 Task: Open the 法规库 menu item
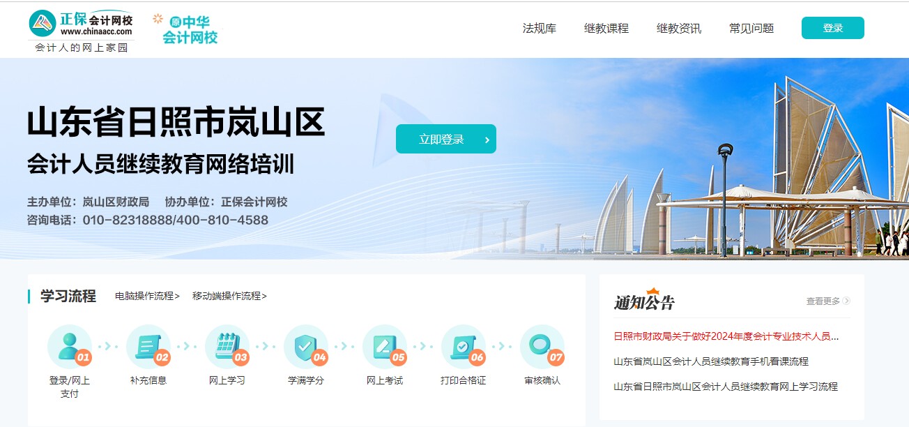point(539,29)
